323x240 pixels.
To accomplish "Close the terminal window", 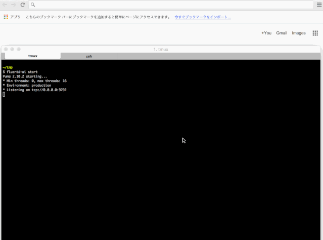I will coord(6,49).
